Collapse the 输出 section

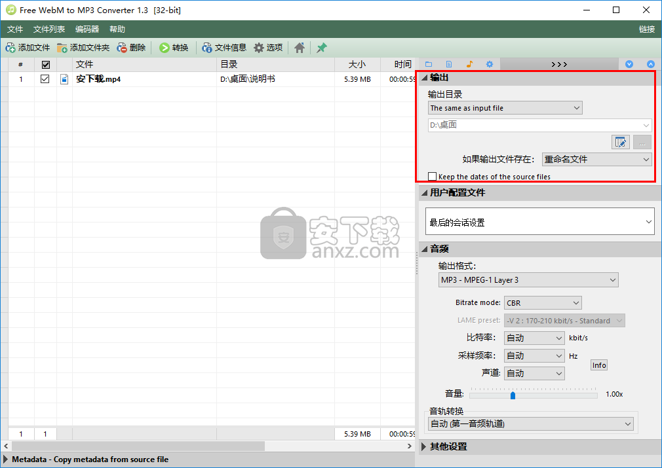click(x=425, y=78)
